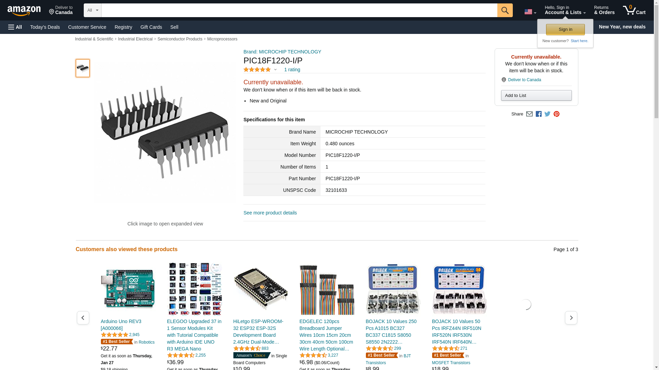Screen dimensions: 659x370
Task: Select the chip product thumbnail image
Action: pos(83,68)
